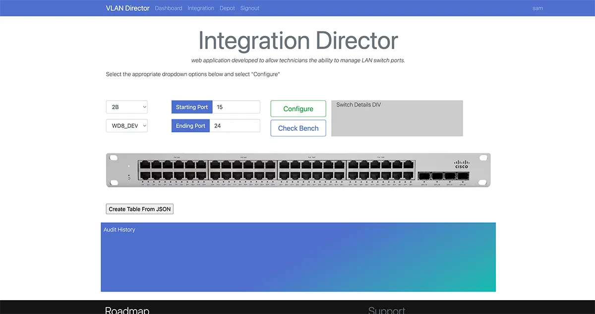Click the sam username link
This screenshot has width=595, height=314.
(537, 8)
